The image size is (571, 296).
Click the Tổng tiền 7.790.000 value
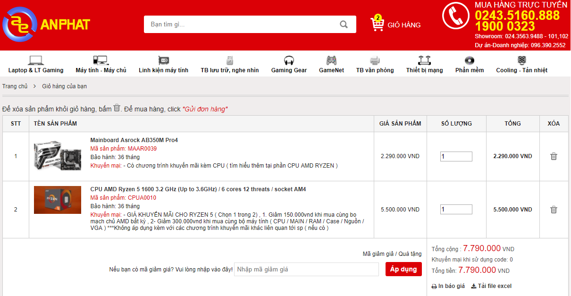(x=477, y=270)
